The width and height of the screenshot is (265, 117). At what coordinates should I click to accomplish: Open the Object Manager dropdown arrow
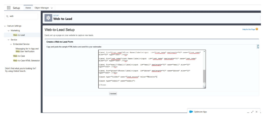click(x=52, y=8)
